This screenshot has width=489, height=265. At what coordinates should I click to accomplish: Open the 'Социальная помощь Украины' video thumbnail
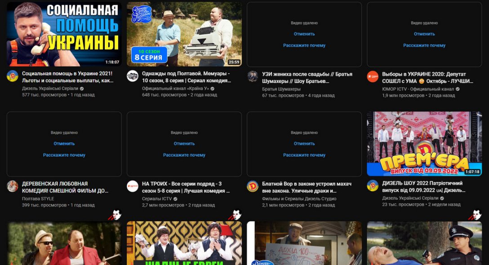click(64, 34)
